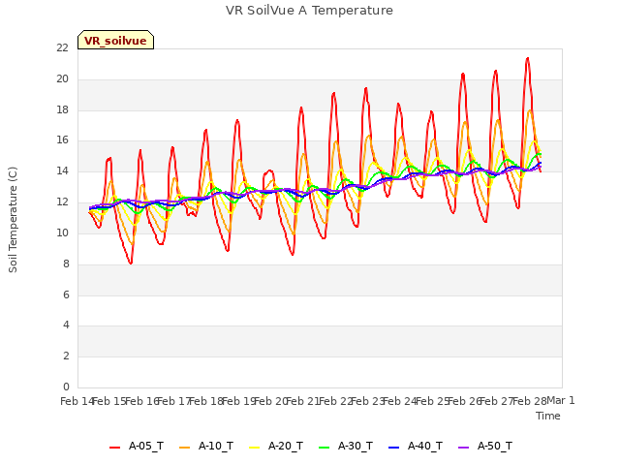Click the green A-30_T legend color marker
This screenshot has height=465, width=620.
324,448
